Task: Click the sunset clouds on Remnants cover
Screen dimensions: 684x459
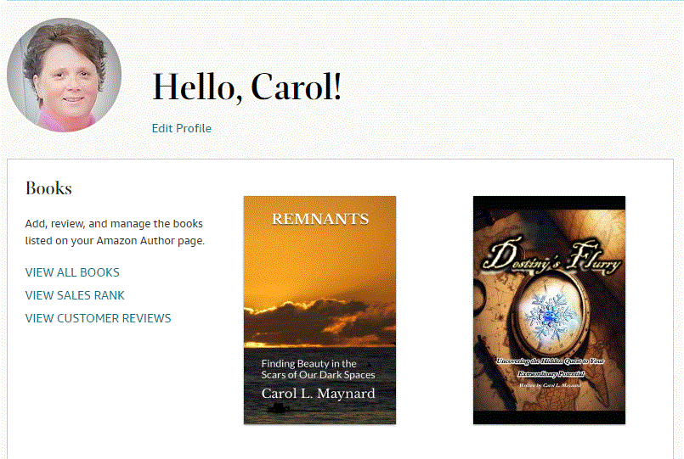Action: click(x=319, y=320)
